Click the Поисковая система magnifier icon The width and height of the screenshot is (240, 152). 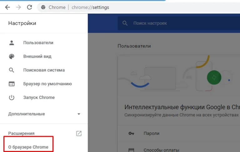pos(12,70)
